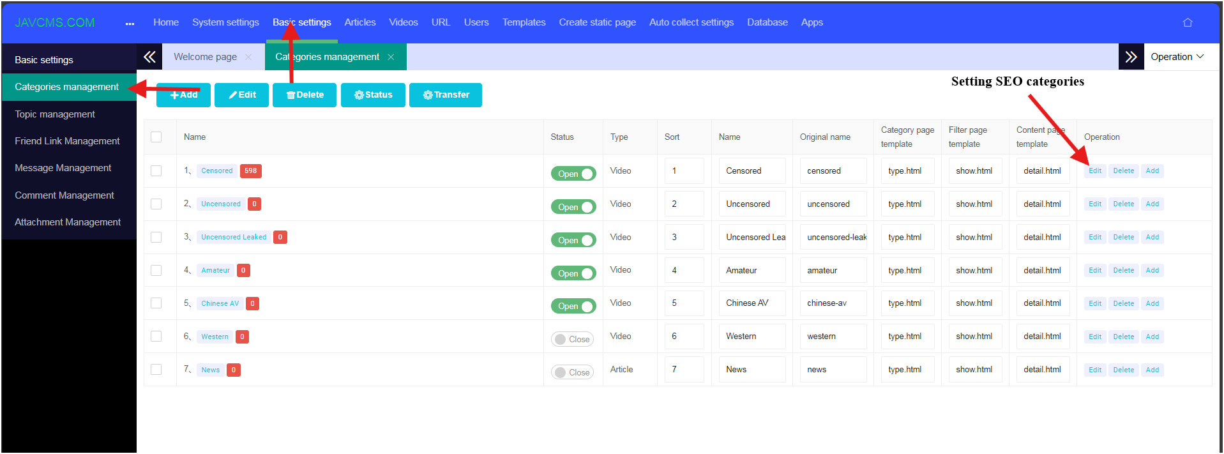Click Edit link for the Censored row
Screen dimensions: 1224x454
click(1094, 171)
